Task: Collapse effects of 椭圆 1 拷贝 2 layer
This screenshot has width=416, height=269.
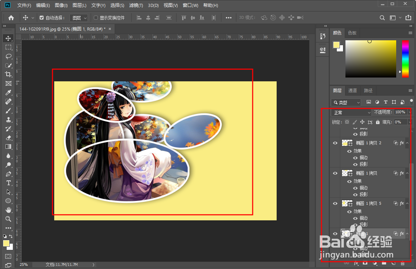Action: coord(407,143)
